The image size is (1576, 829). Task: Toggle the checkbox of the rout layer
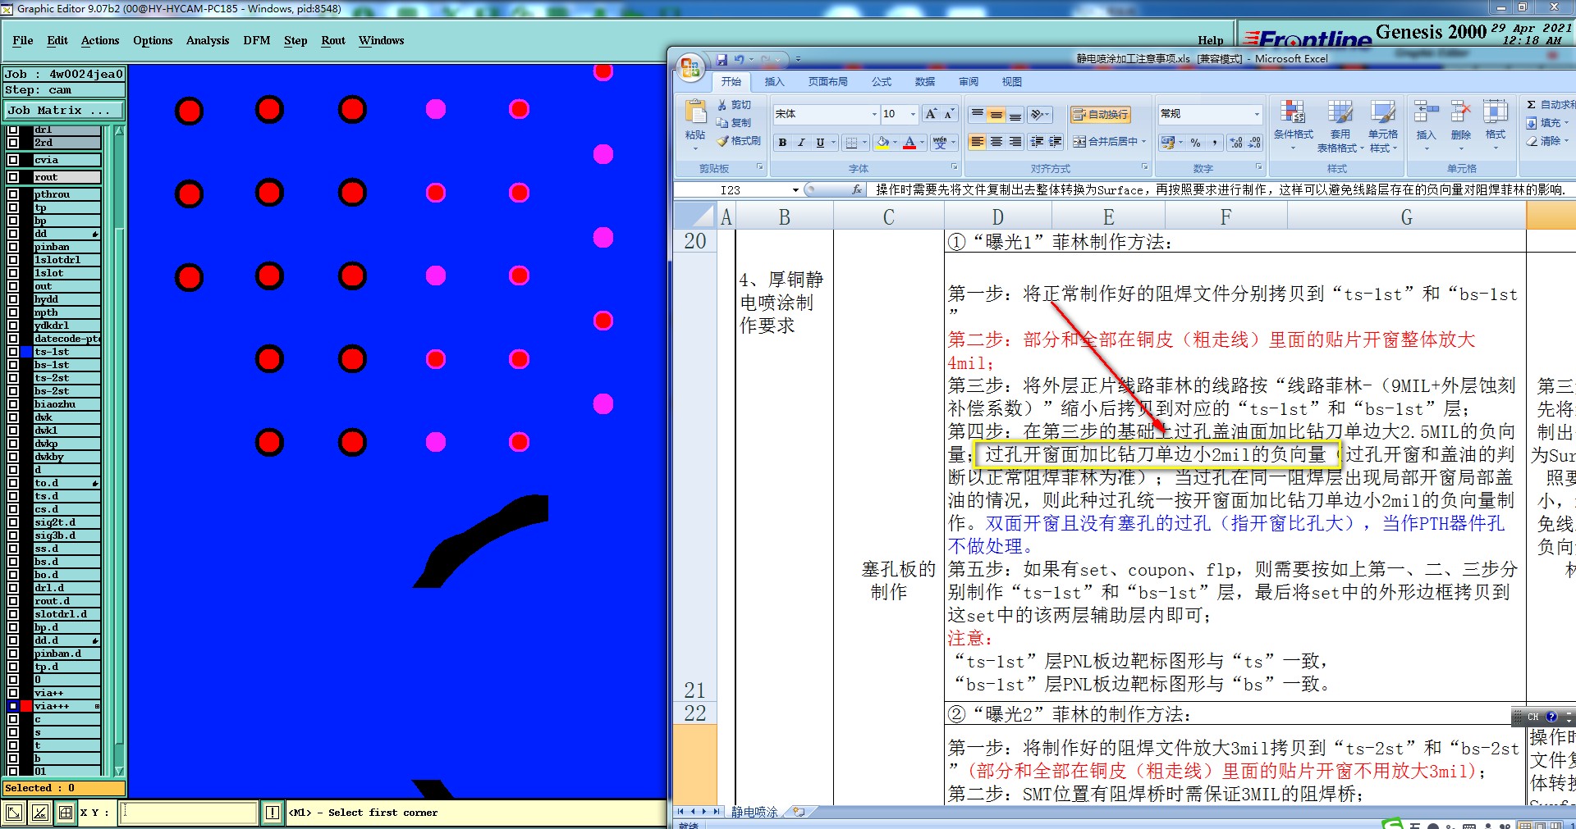tap(13, 177)
